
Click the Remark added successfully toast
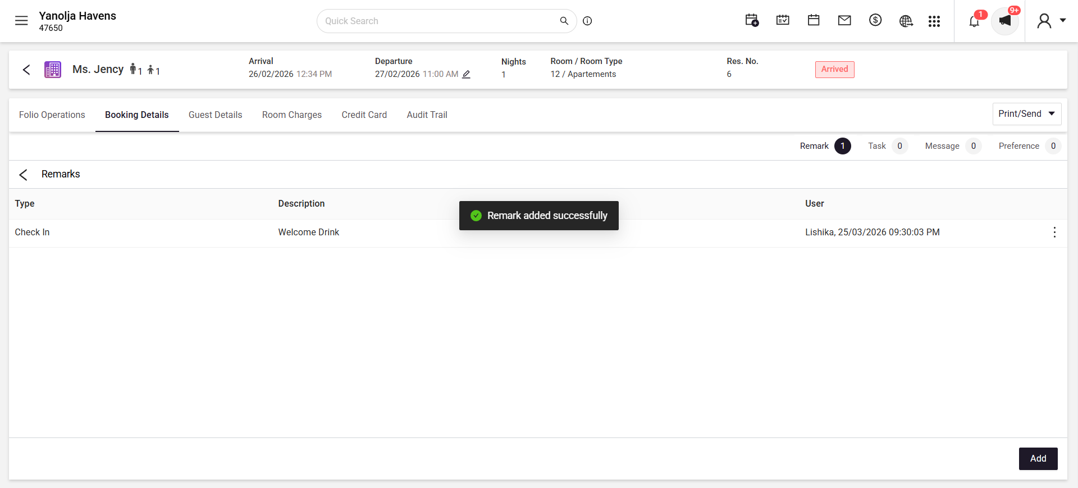pyautogui.click(x=539, y=216)
